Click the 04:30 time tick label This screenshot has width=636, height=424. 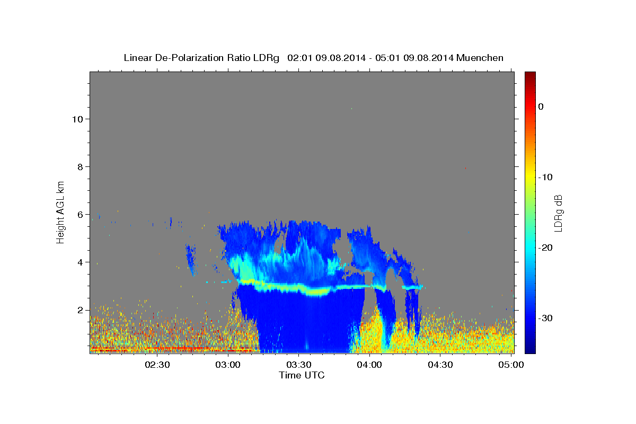(x=440, y=365)
